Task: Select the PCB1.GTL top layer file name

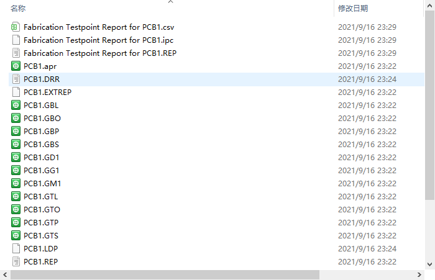Action: [41, 197]
